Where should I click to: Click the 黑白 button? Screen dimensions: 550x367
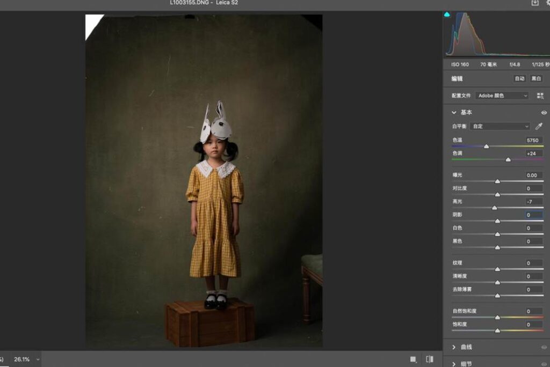tap(536, 78)
